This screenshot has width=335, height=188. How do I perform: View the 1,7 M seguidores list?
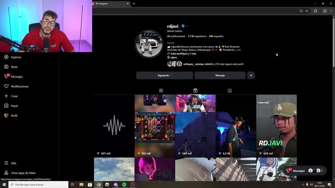197,36
